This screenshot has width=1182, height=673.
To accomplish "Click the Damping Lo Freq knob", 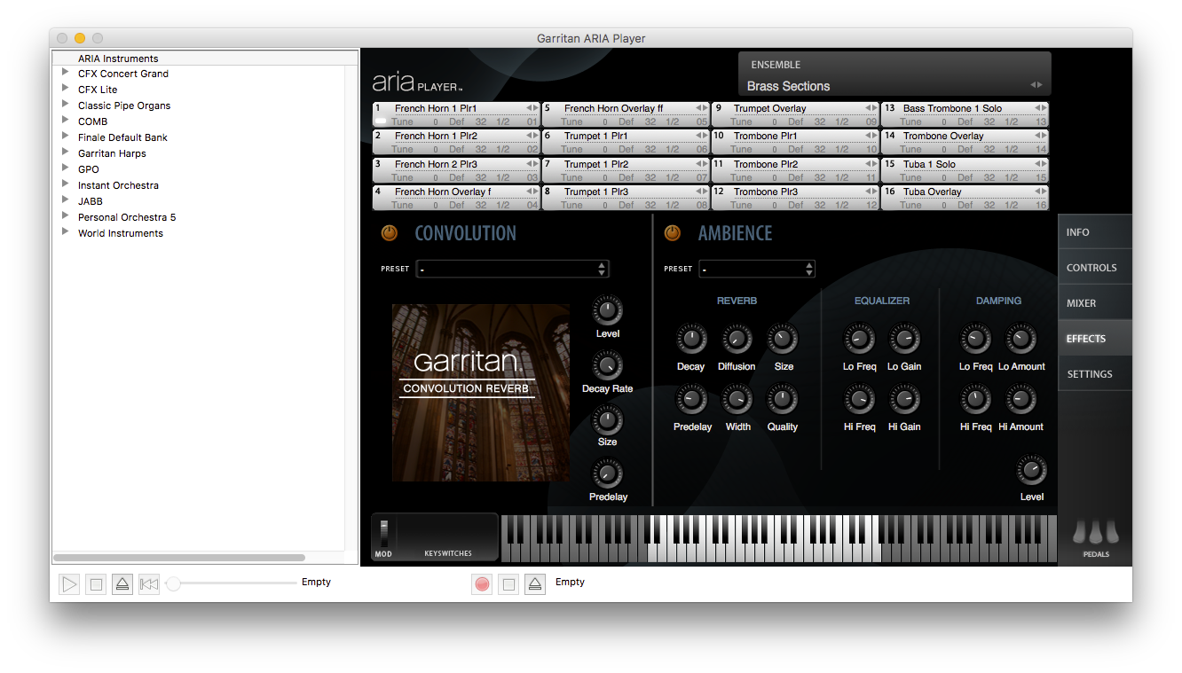I will (975, 339).
